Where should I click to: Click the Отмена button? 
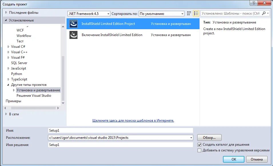click(x=257, y=159)
